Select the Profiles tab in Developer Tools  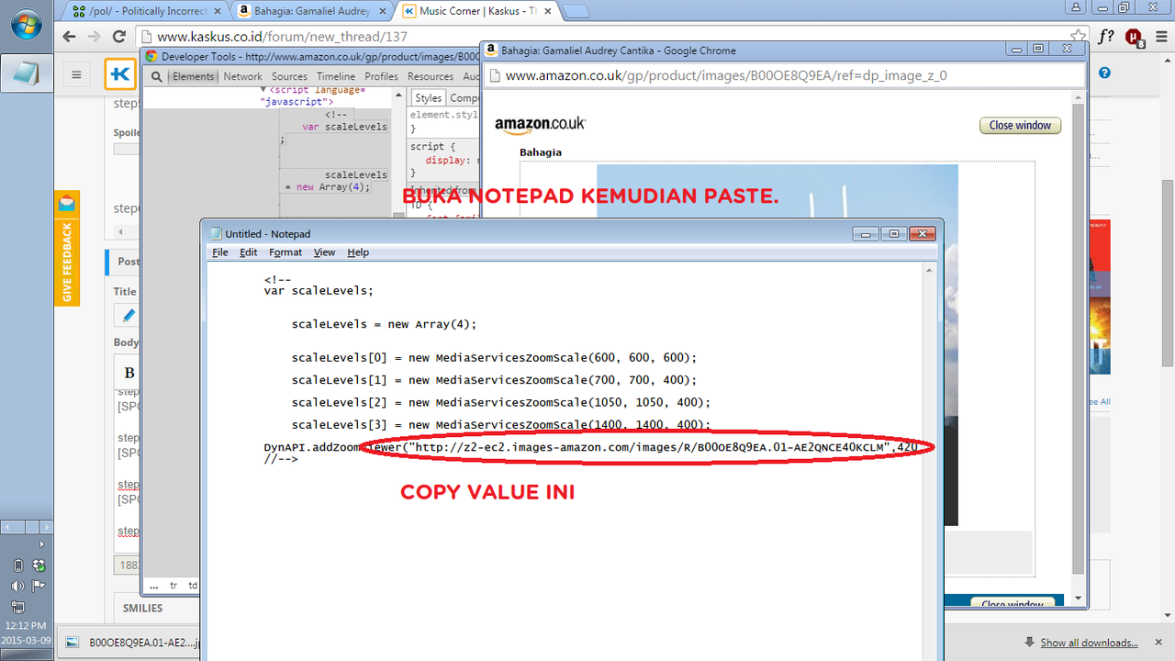pos(381,77)
